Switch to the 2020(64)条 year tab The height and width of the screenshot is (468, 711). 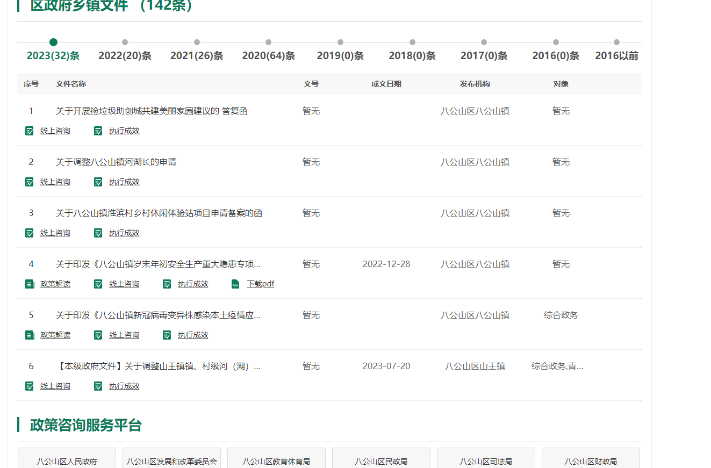pos(268,56)
